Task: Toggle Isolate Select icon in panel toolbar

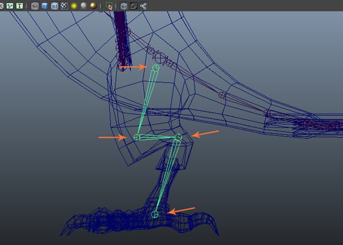Action: coord(109,6)
